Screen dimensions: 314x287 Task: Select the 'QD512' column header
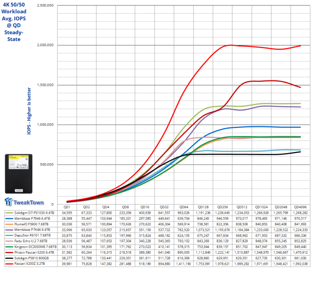coord(242,207)
